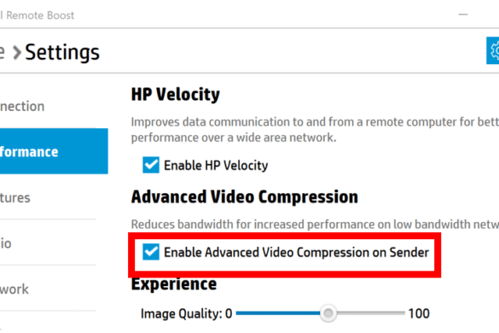The width and height of the screenshot is (499, 333).
Task: Click Enable Advanced Video Compression on Sender label
Action: [296, 253]
